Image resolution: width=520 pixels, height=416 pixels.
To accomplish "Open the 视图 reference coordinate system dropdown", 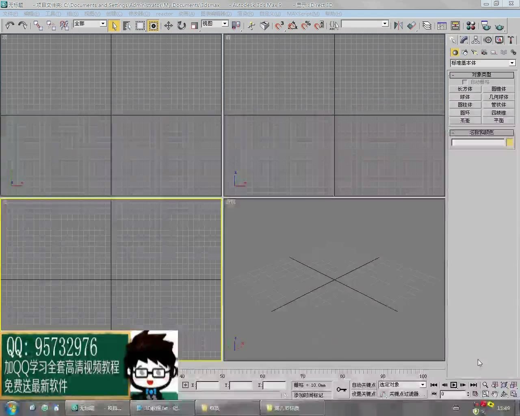I will [x=225, y=24].
